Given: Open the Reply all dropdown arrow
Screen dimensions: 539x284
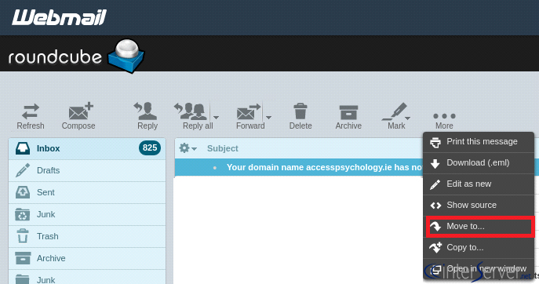Looking at the screenshot, I should (217, 117).
